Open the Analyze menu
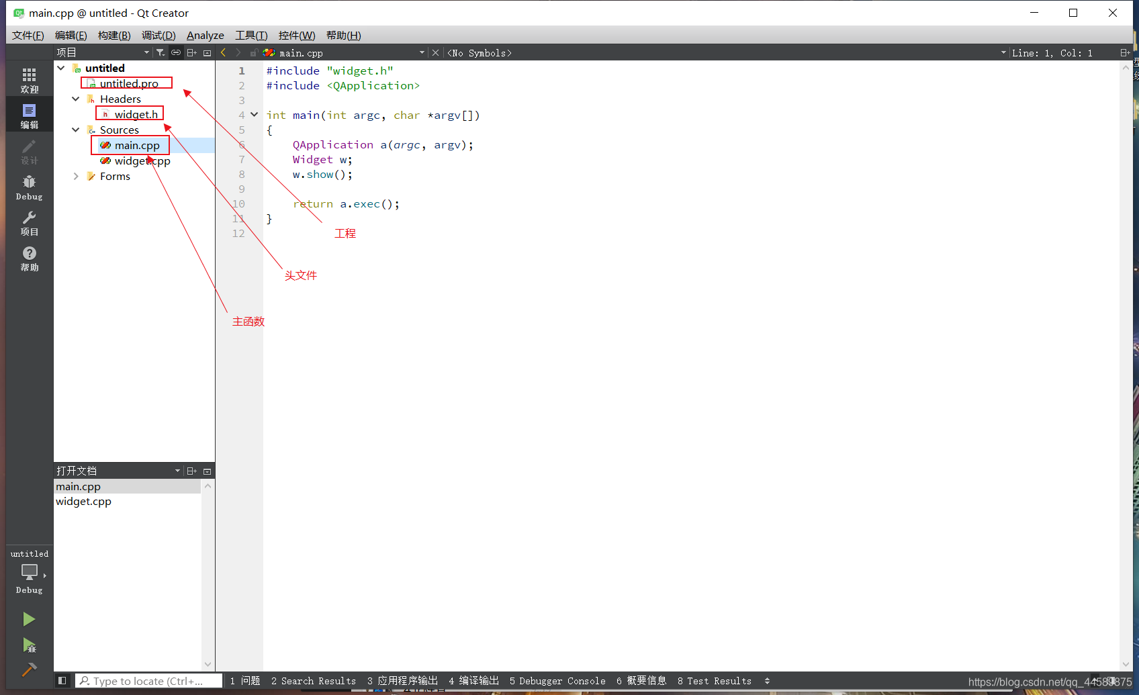The height and width of the screenshot is (695, 1139). [x=206, y=35]
